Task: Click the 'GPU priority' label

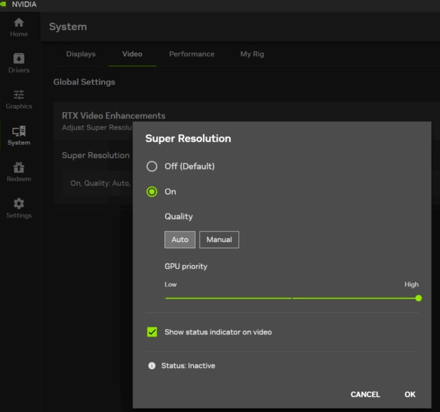Action: pos(186,266)
